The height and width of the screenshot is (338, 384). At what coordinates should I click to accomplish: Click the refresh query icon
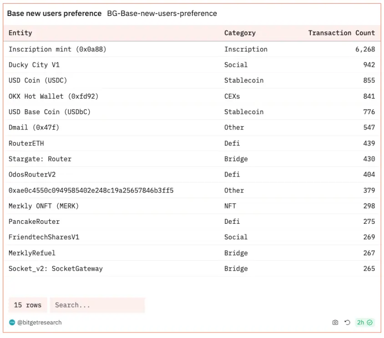tap(347, 323)
